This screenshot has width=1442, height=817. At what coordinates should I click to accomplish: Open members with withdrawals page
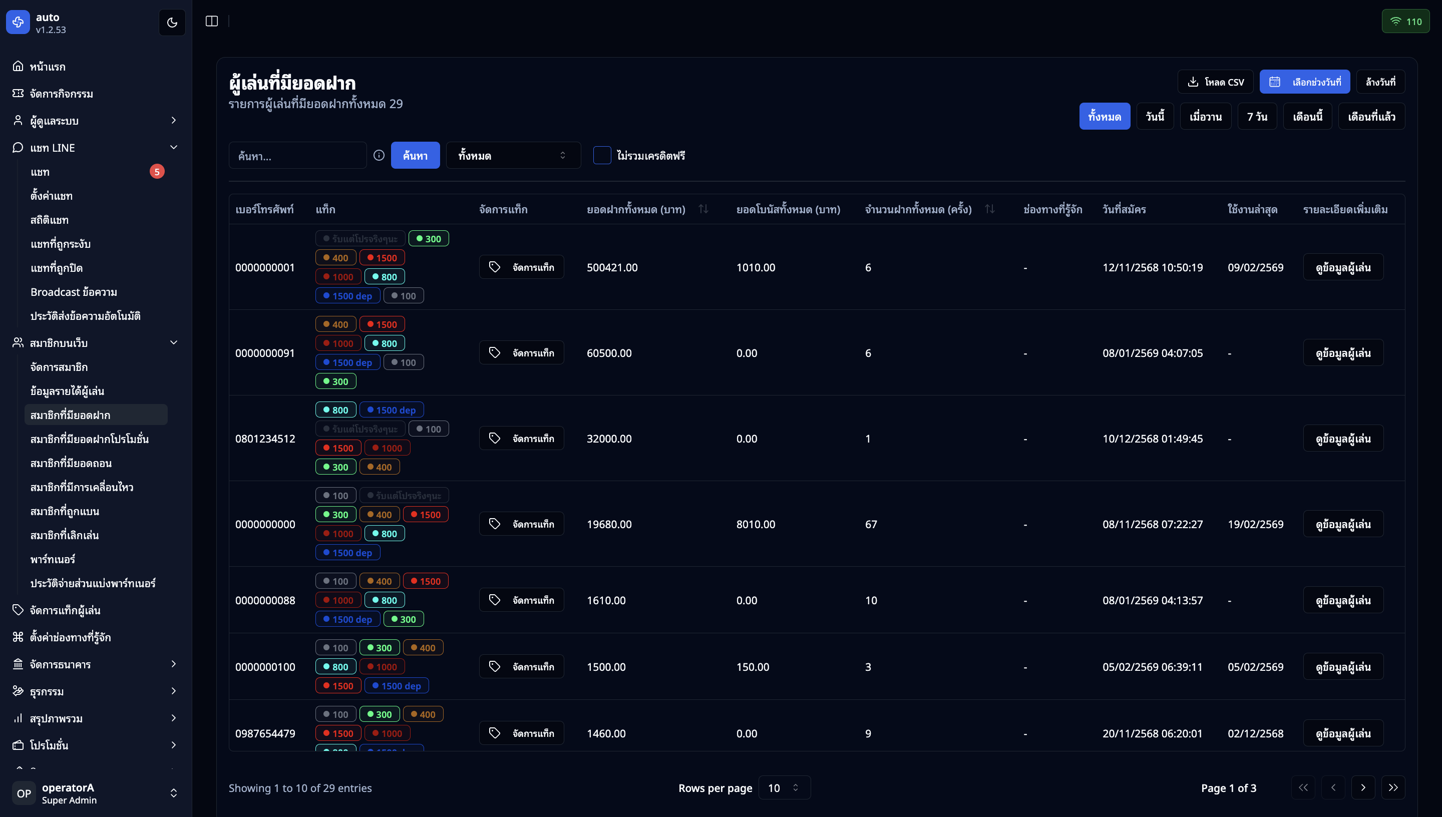tap(71, 463)
